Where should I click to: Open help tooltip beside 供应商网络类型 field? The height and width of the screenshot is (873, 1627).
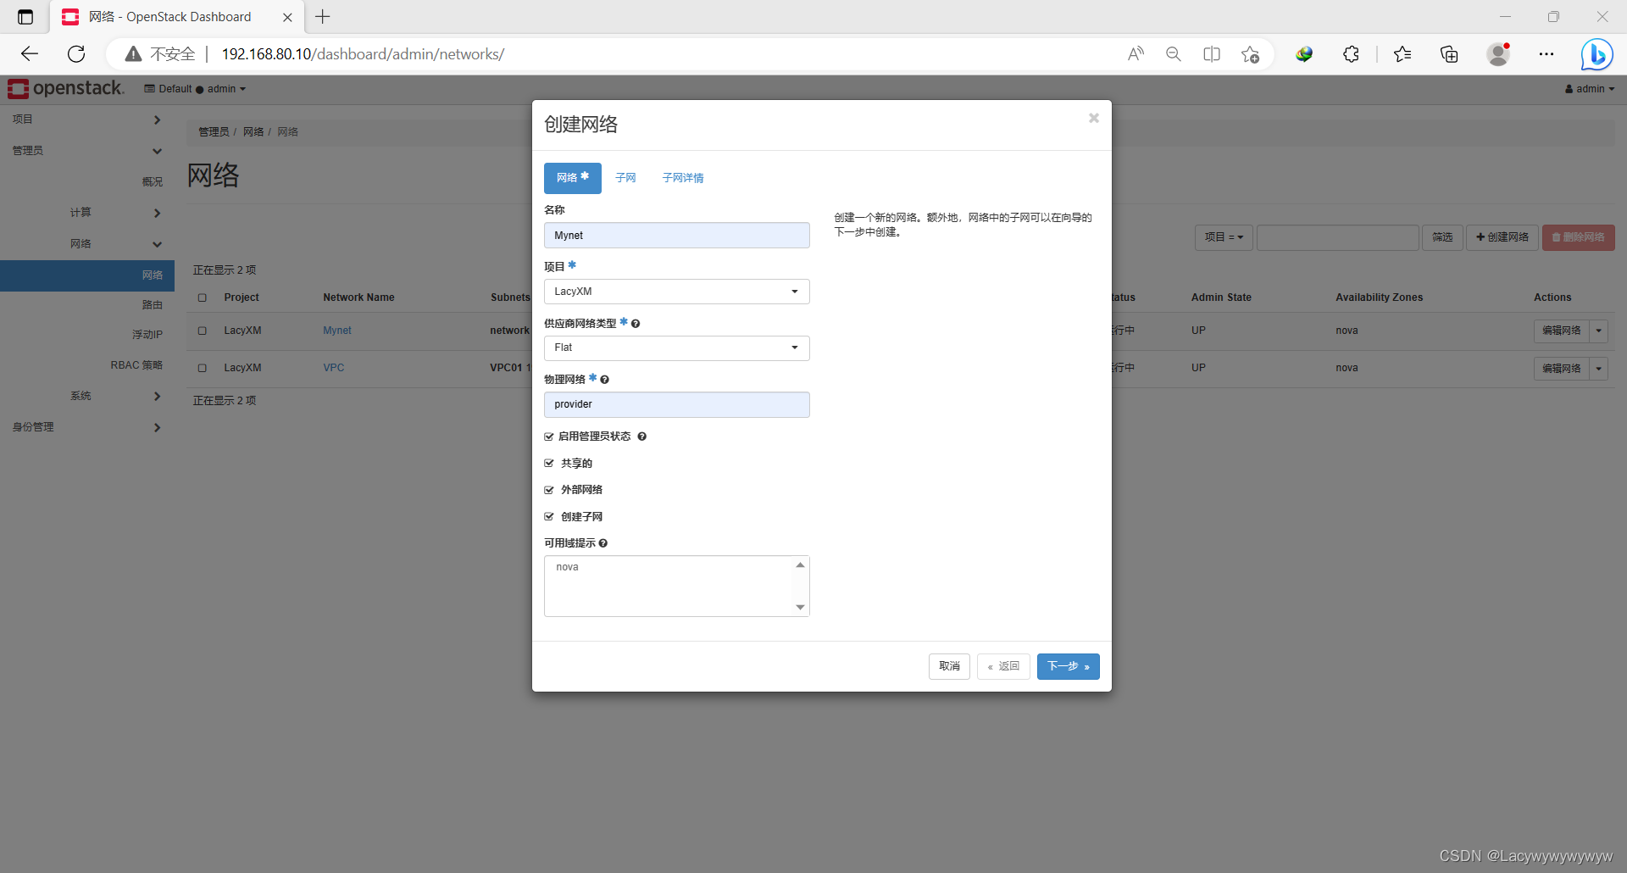click(x=636, y=323)
